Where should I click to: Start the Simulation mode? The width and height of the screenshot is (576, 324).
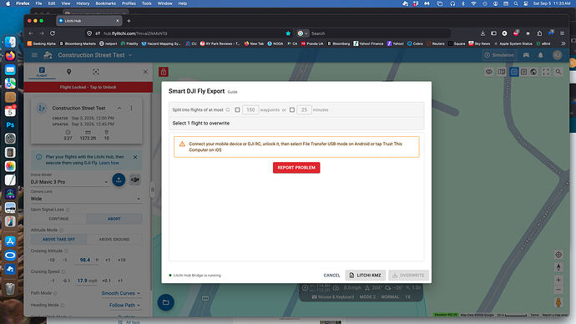[x=499, y=55]
